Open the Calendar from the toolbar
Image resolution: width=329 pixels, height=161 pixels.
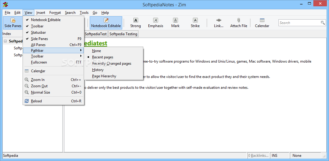point(262,23)
